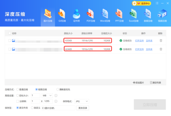Click the info icon beside MB dropdown

click(56, 95)
